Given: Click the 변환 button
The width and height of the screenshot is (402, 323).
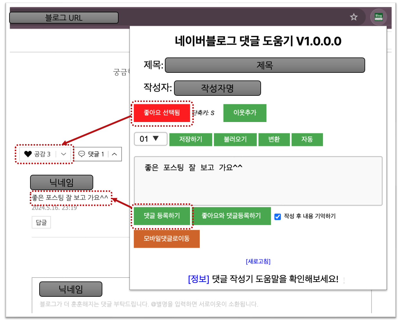Looking at the screenshot, I should pyautogui.click(x=274, y=139).
